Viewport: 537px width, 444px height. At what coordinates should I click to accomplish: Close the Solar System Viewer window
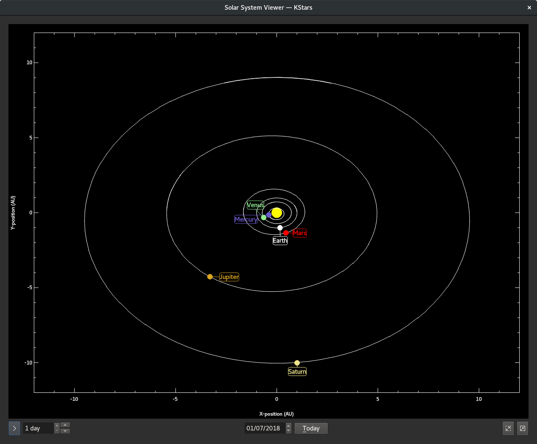point(529,8)
